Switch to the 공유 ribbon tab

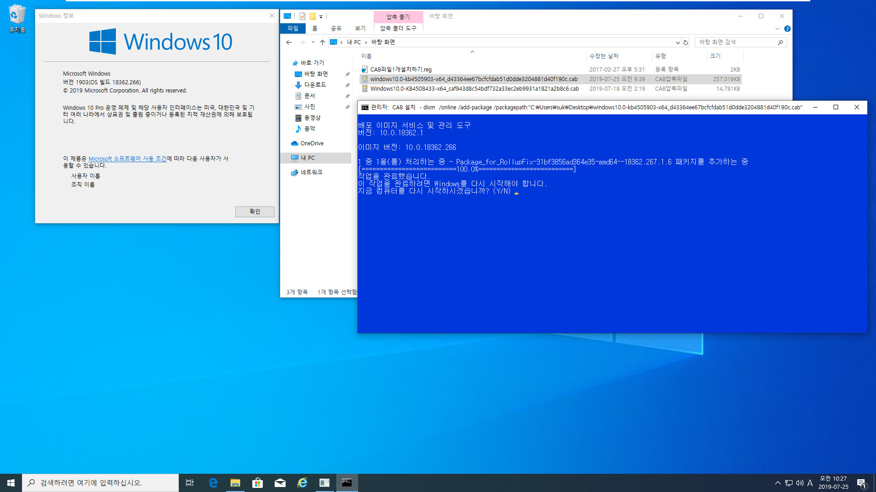(x=336, y=28)
